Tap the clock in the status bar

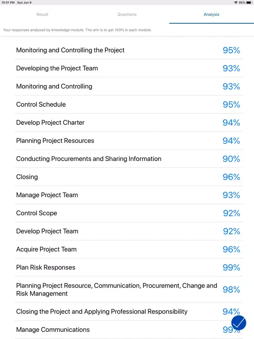point(8,2)
